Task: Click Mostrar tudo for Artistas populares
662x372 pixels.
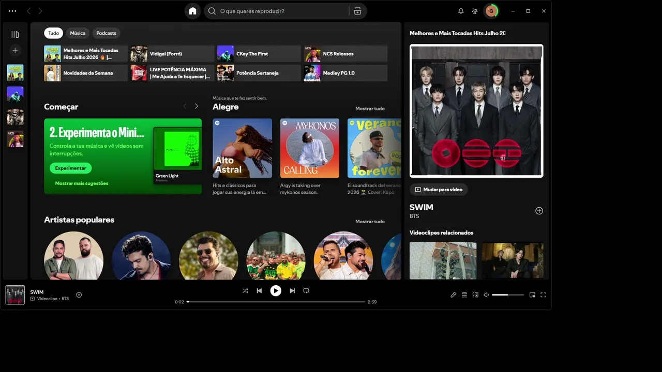Action: point(370,222)
